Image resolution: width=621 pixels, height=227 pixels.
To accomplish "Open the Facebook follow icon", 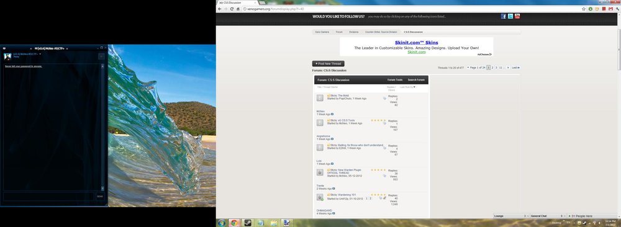I will (x=504, y=16).
